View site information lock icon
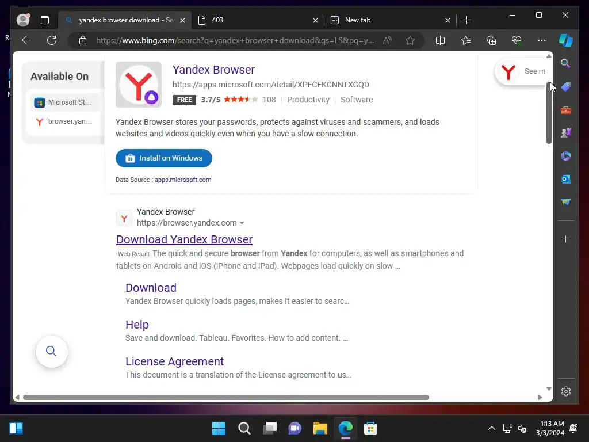The height and width of the screenshot is (442, 589). tap(83, 40)
